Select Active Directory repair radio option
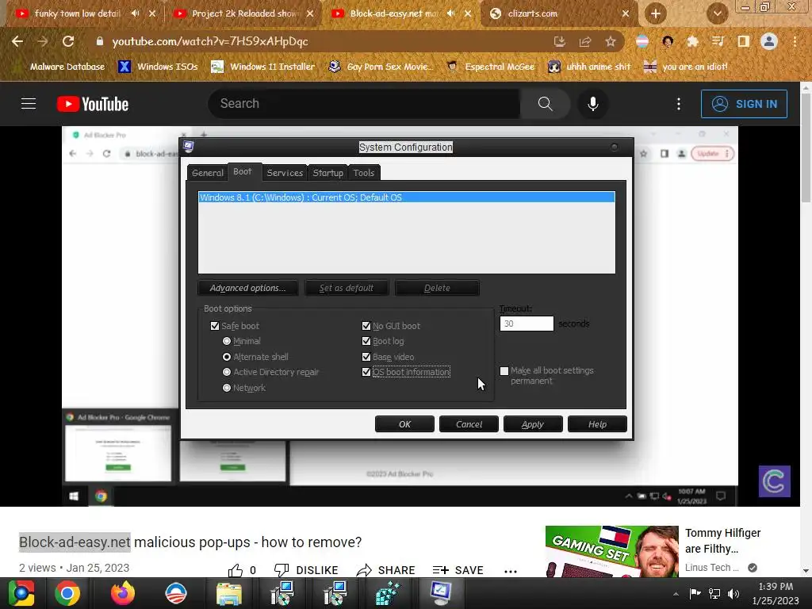Viewport: 812px width, 609px height. pyautogui.click(x=226, y=372)
